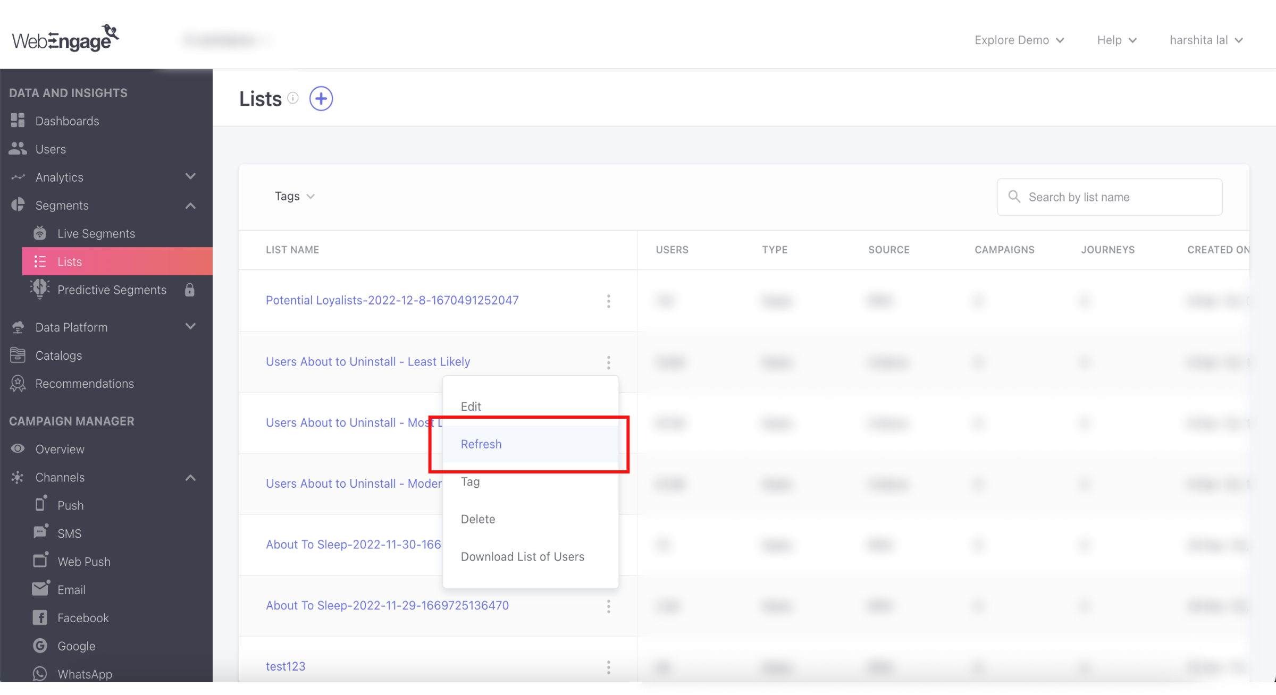The height and width of the screenshot is (695, 1276).
Task: Click the plus icon to create list
Action: (x=321, y=99)
